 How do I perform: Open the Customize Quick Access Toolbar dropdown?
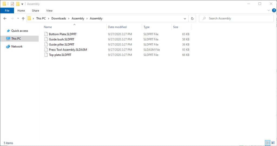22,4
